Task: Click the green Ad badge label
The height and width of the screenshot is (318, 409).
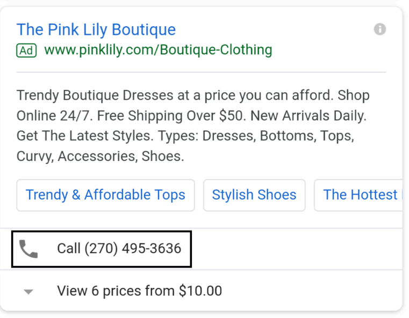Action: click(x=26, y=50)
